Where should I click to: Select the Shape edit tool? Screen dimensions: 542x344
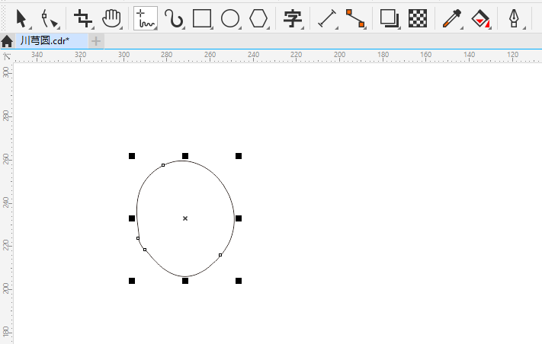[x=50, y=18]
